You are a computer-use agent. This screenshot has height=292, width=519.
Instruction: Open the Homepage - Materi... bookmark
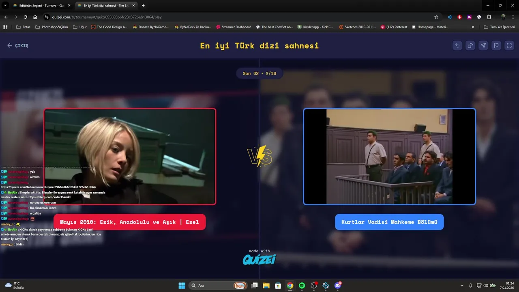pyautogui.click(x=430, y=27)
